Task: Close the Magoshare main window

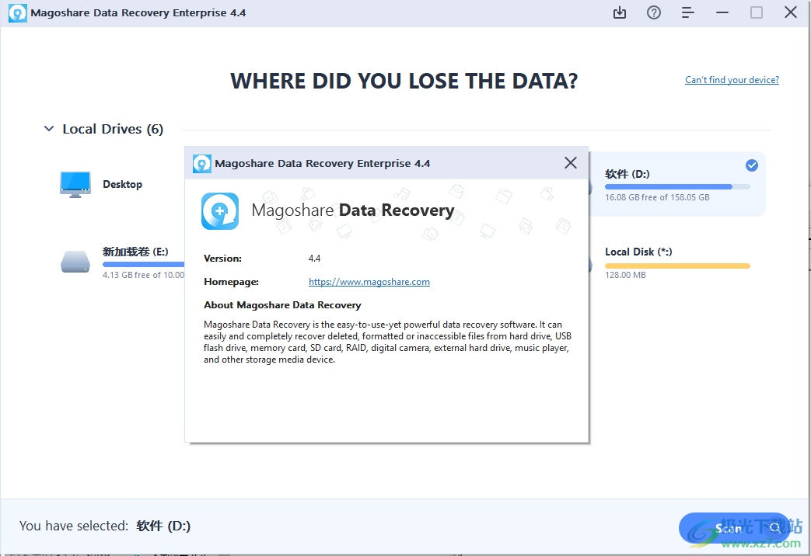Action: [790, 12]
